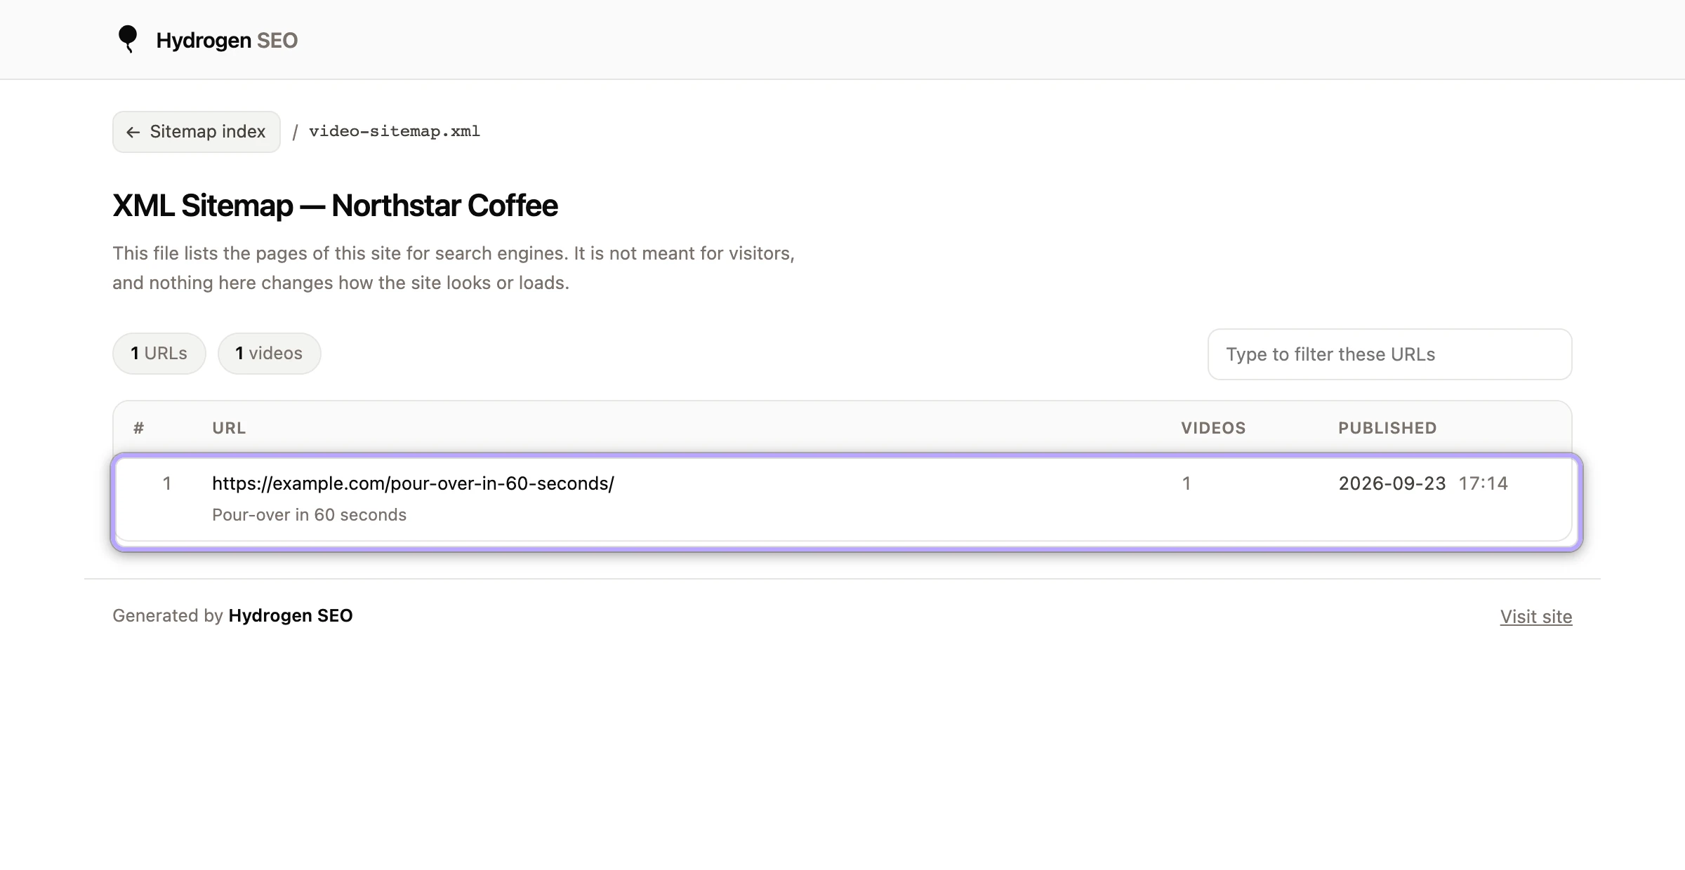Viewport: 1685px width, 870px height.
Task: Click the Hydrogen SEO header brand name
Action: (x=227, y=41)
